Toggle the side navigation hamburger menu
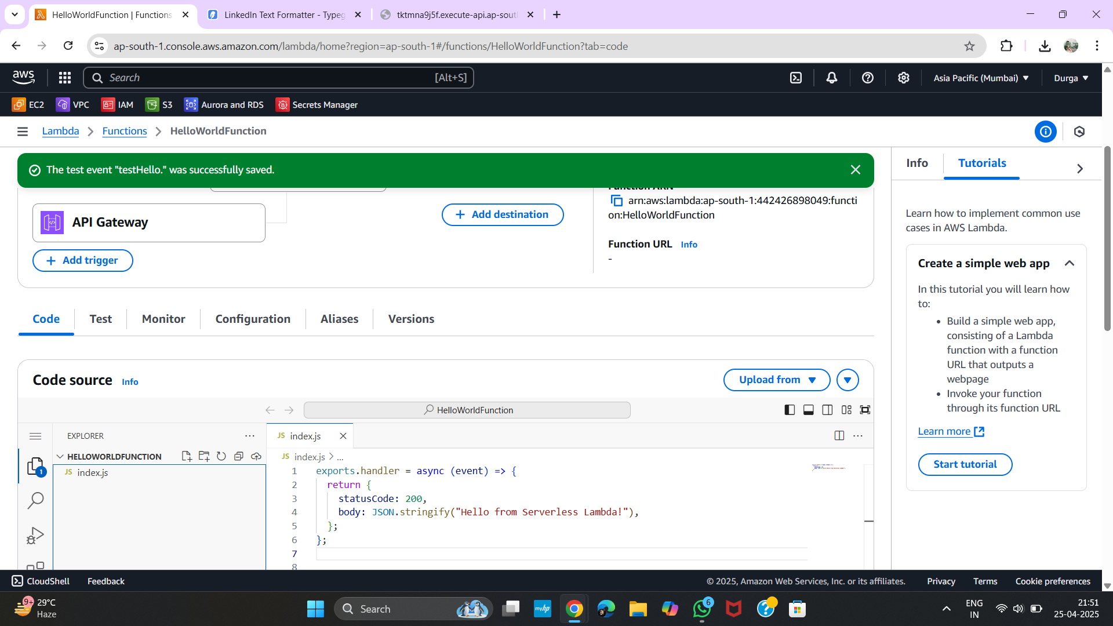The width and height of the screenshot is (1113, 626). (23, 132)
